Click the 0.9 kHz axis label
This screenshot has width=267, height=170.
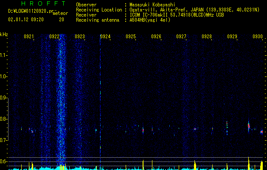(x=4, y=98)
